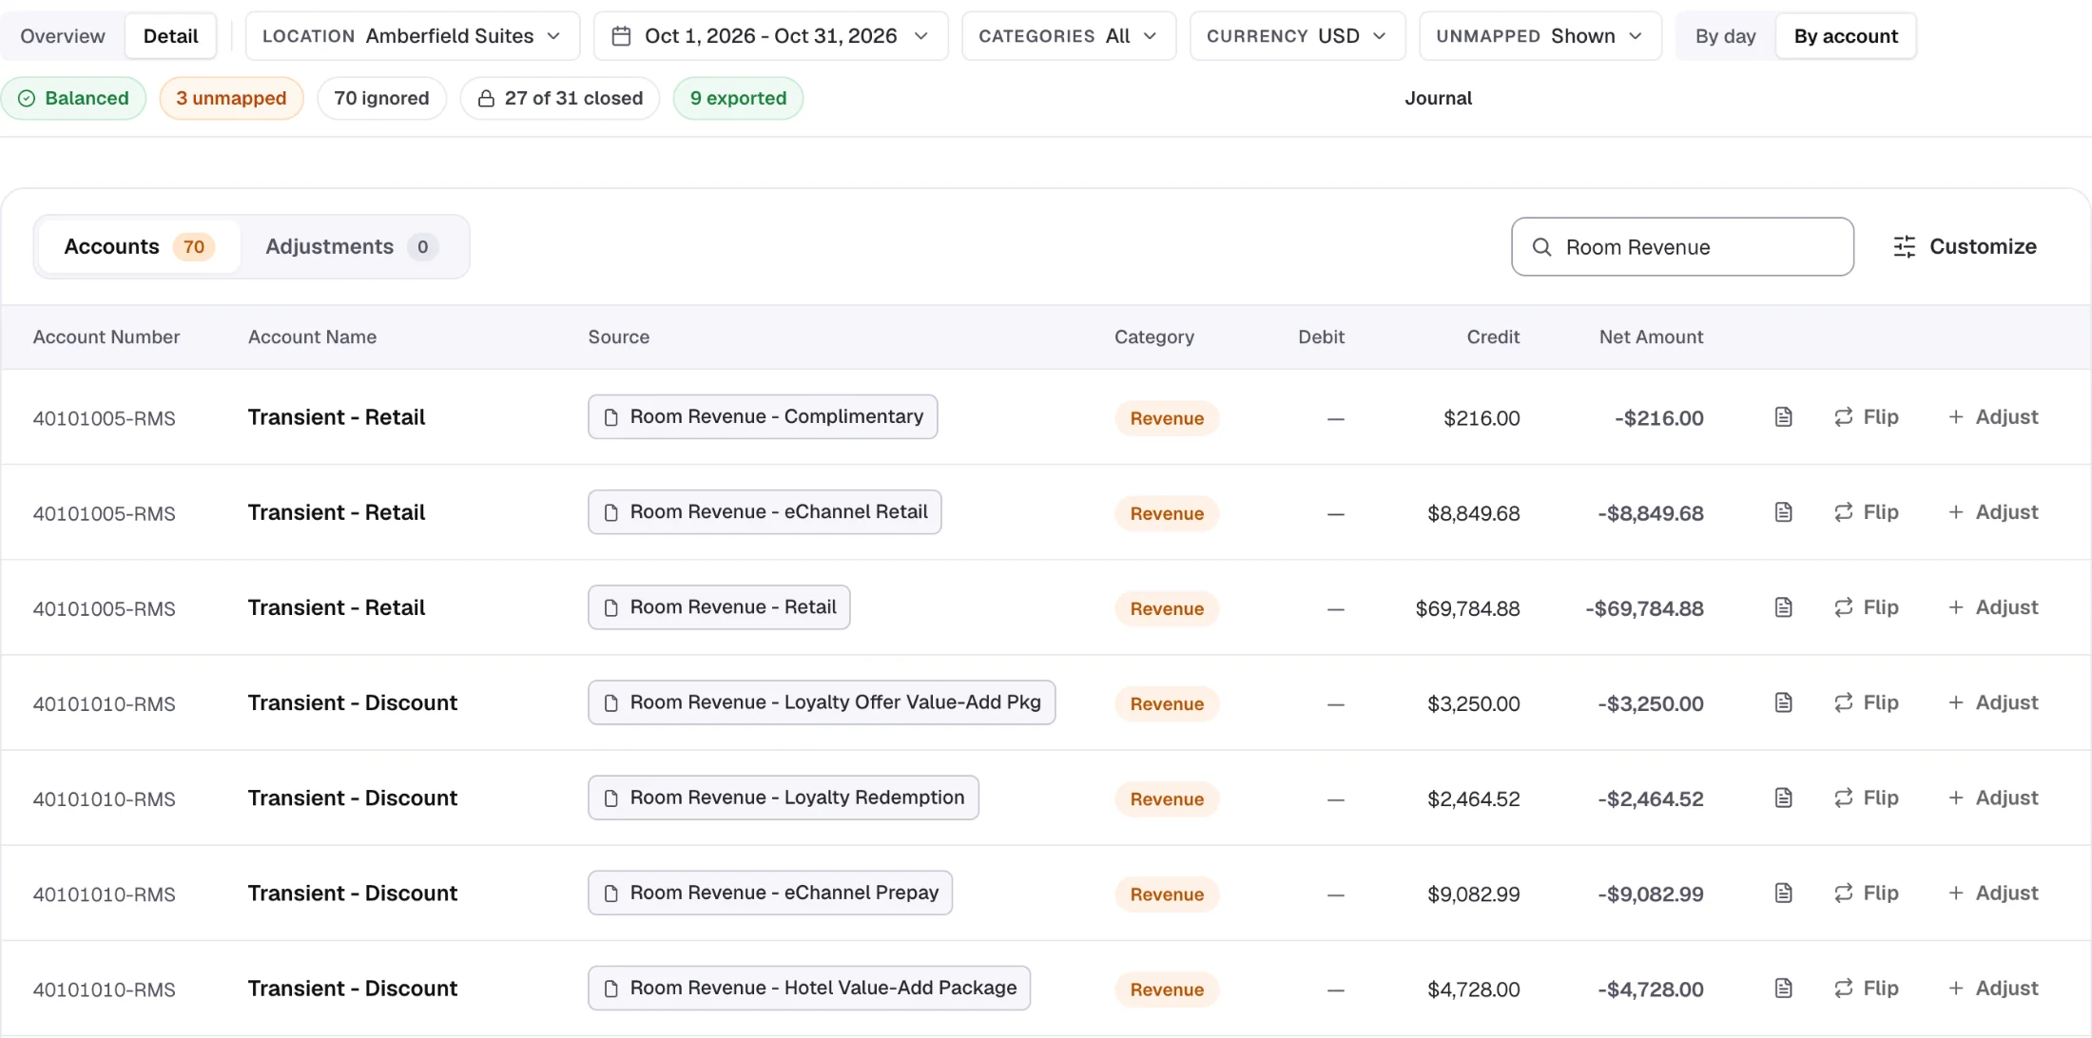Adjust the Loyalty Redemption row
Viewport: 2092px width, 1038px height.
(x=1992, y=798)
